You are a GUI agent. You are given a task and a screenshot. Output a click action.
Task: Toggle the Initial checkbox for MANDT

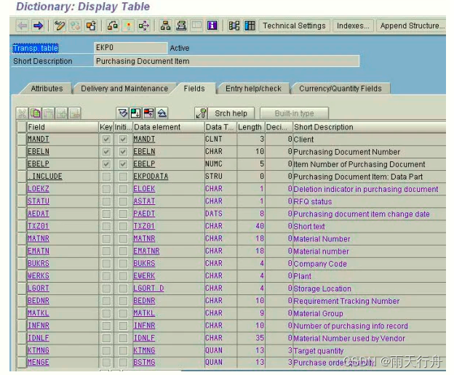(123, 139)
